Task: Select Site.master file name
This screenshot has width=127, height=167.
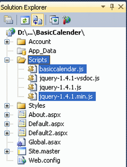Action: point(44,151)
